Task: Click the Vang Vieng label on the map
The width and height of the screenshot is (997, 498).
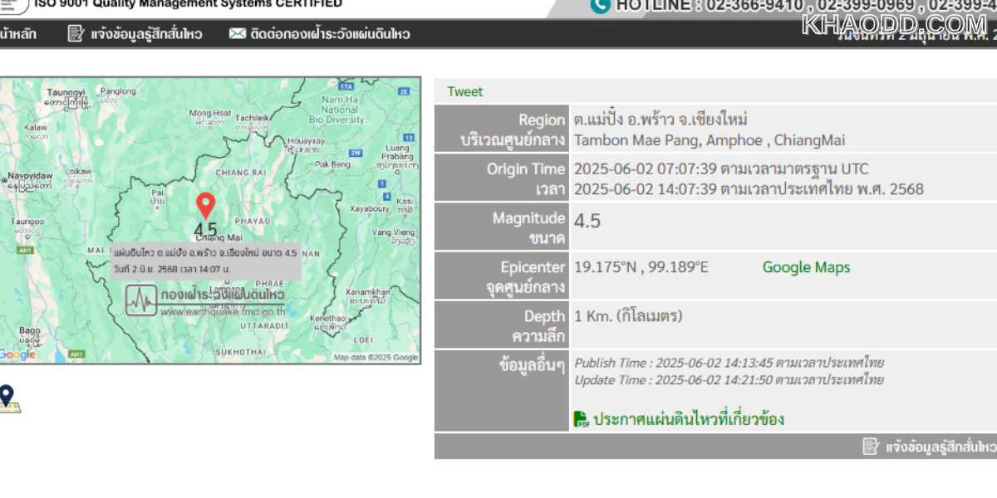Action: click(x=393, y=232)
